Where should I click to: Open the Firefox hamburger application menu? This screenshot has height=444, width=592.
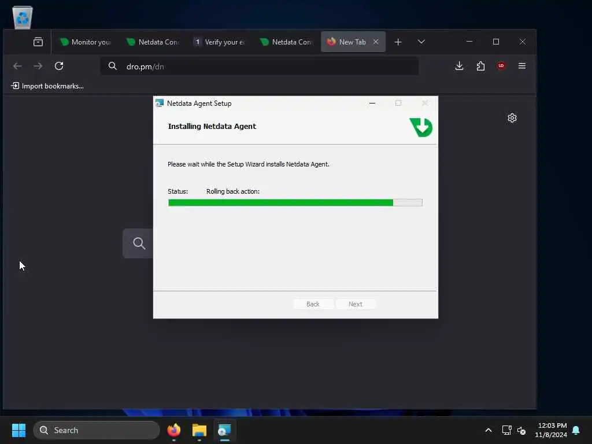point(522,66)
